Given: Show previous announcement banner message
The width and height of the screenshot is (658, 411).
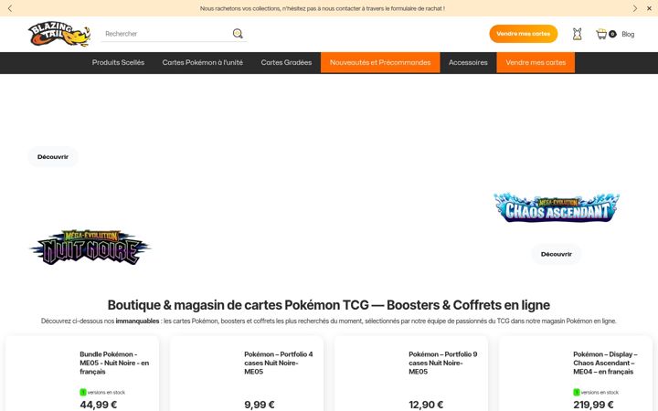Looking at the screenshot, I should click(10, 8).
